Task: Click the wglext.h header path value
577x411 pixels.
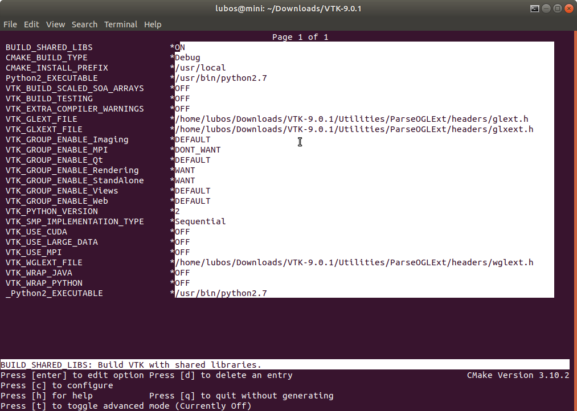Action: click(x=354, y=263)
